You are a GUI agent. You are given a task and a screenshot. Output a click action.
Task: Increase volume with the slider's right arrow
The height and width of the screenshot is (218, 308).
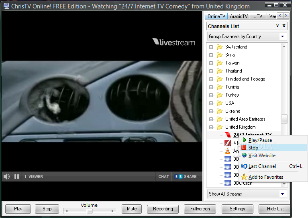click(112, 211)
